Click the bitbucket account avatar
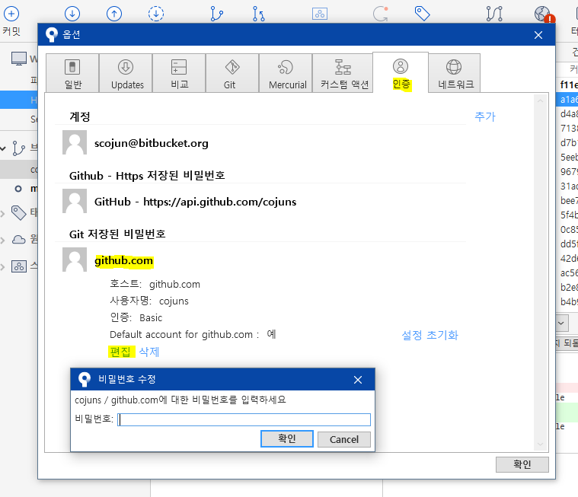 coord(75,142)
